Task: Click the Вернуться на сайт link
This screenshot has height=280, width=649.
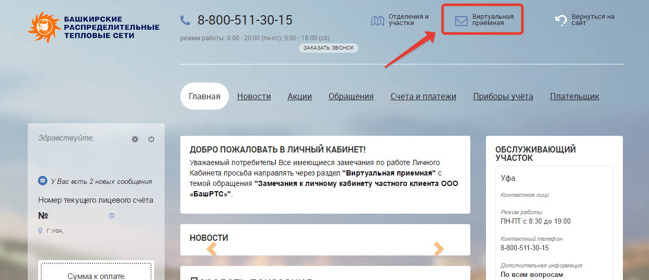Action: [x=593, y=20]
